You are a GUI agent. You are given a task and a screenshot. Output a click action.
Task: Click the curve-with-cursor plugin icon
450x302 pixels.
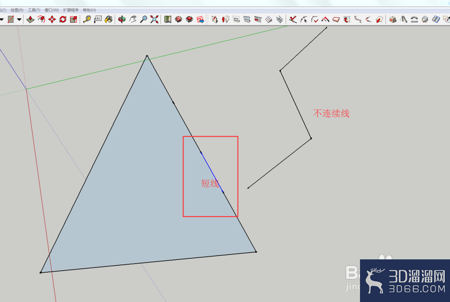(x=304, y=19)
